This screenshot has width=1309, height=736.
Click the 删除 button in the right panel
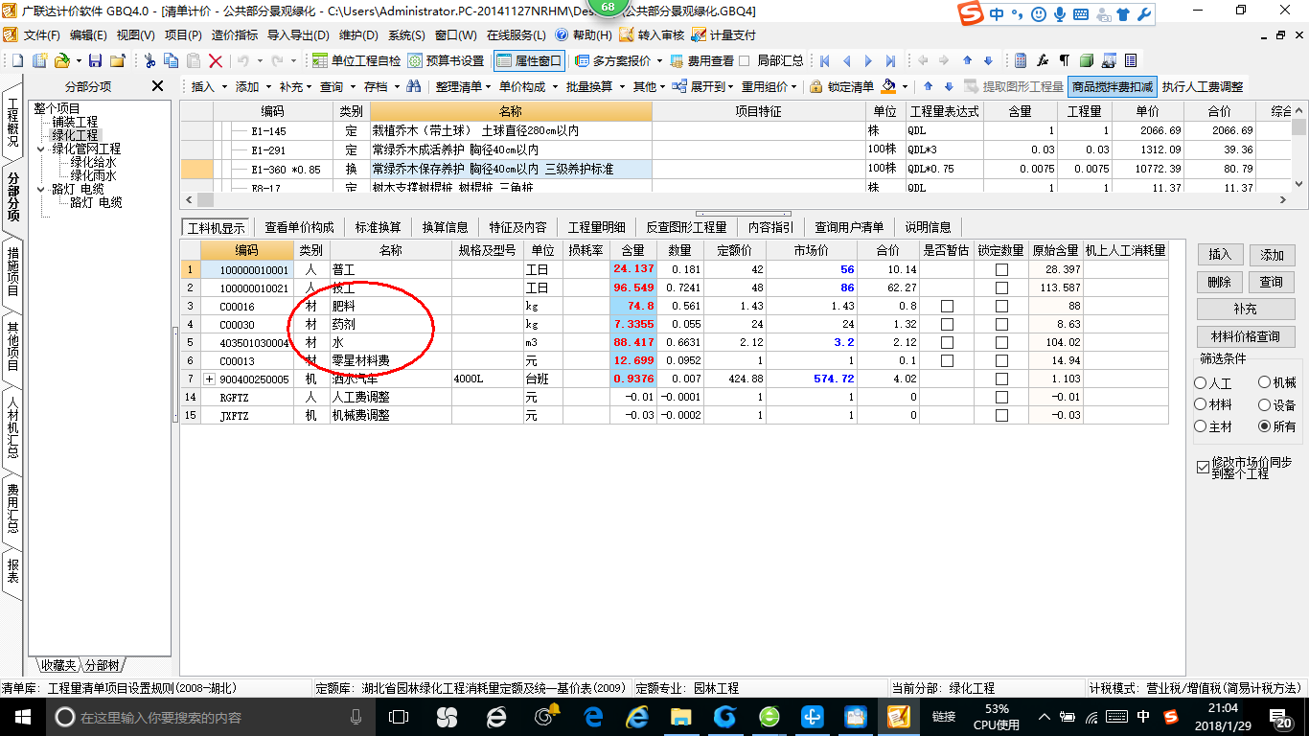[x=1219, y=282]
